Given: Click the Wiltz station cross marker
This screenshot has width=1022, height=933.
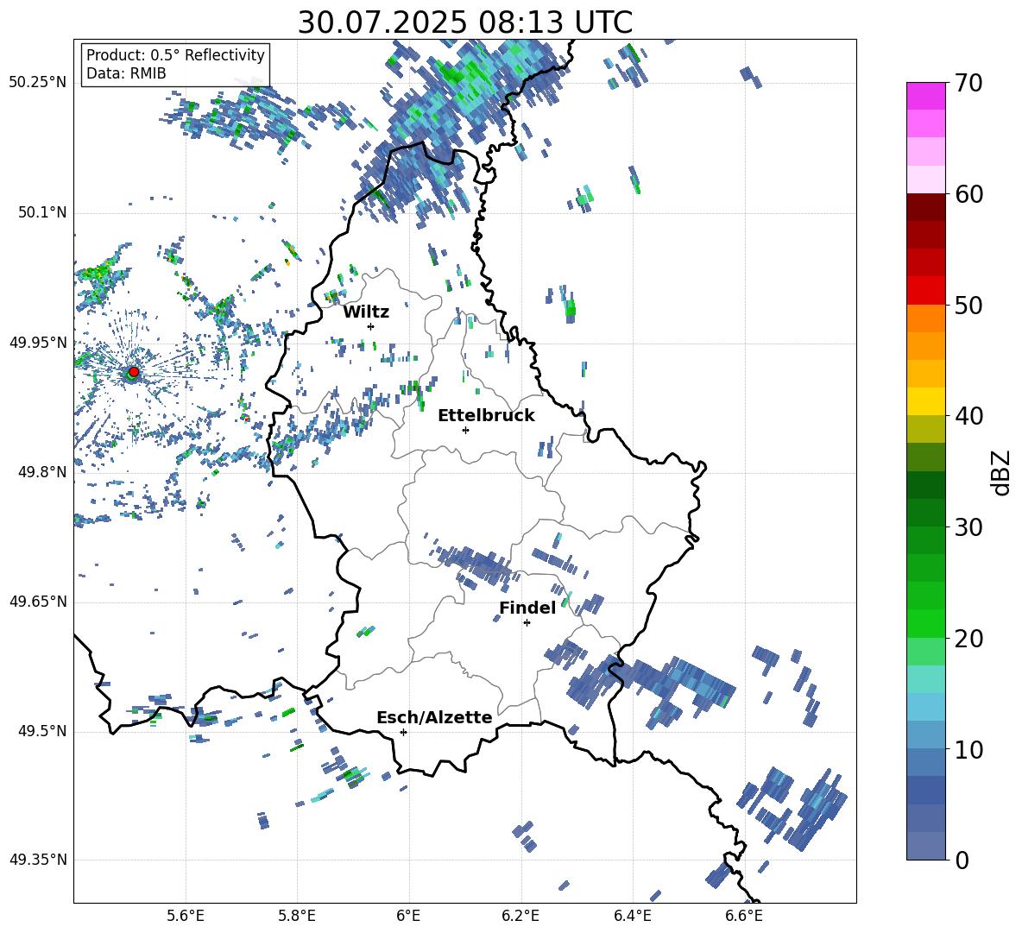Looking at the screenshot, I should tap(371, 326).
